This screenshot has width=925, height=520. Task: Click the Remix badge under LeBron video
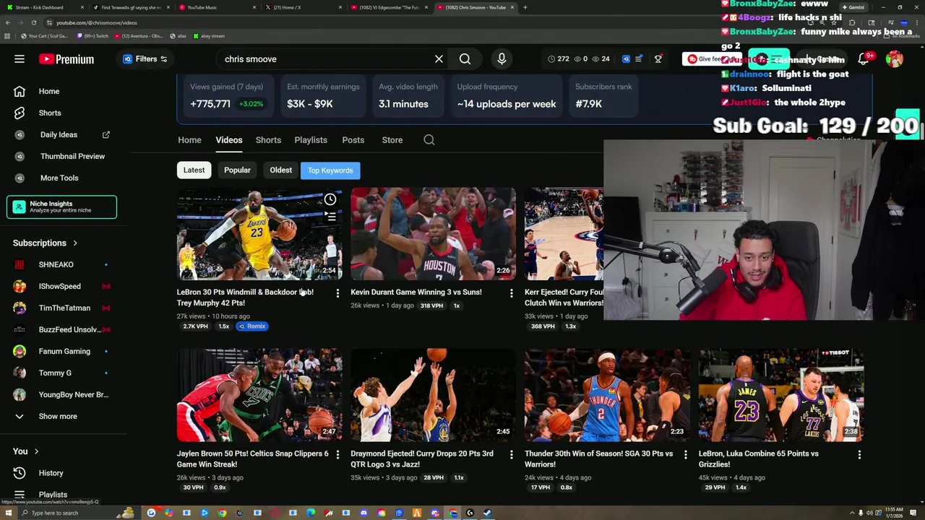click(x=252, y=326)
